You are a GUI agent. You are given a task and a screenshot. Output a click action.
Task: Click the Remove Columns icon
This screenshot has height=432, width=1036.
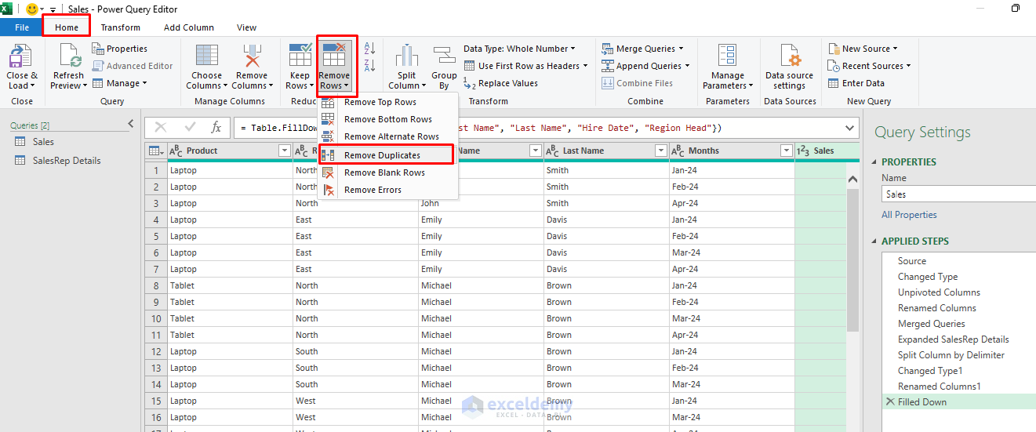252,56
